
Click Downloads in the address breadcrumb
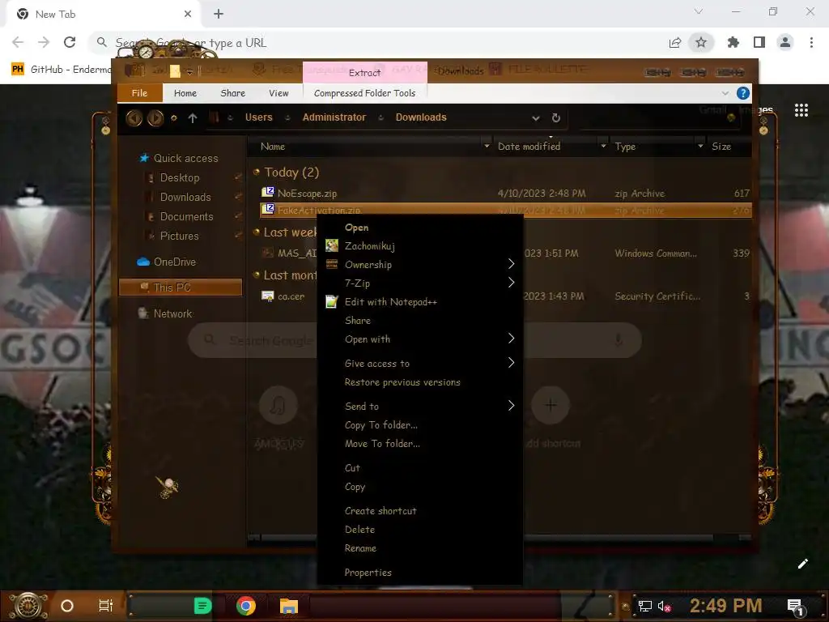pyautogui.click(x=421, y=117)
